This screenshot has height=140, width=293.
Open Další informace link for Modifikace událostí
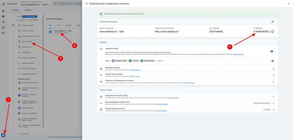(135, 70)
